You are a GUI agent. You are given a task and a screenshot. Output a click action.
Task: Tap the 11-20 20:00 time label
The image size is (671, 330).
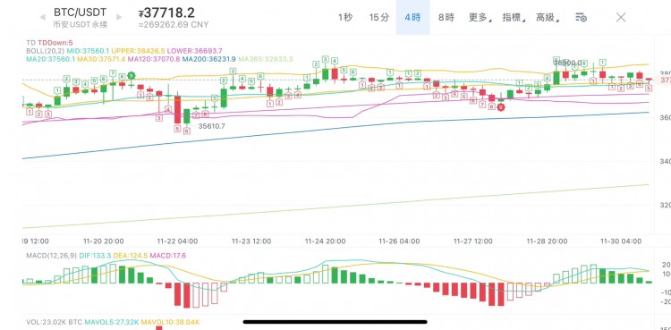tap(104, 241)
